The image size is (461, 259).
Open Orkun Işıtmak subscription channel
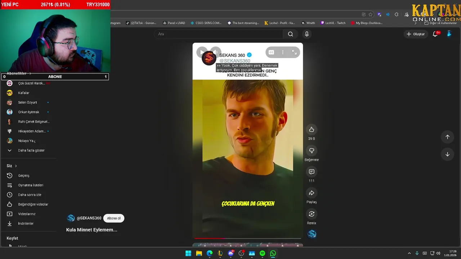tap(29, 112)
